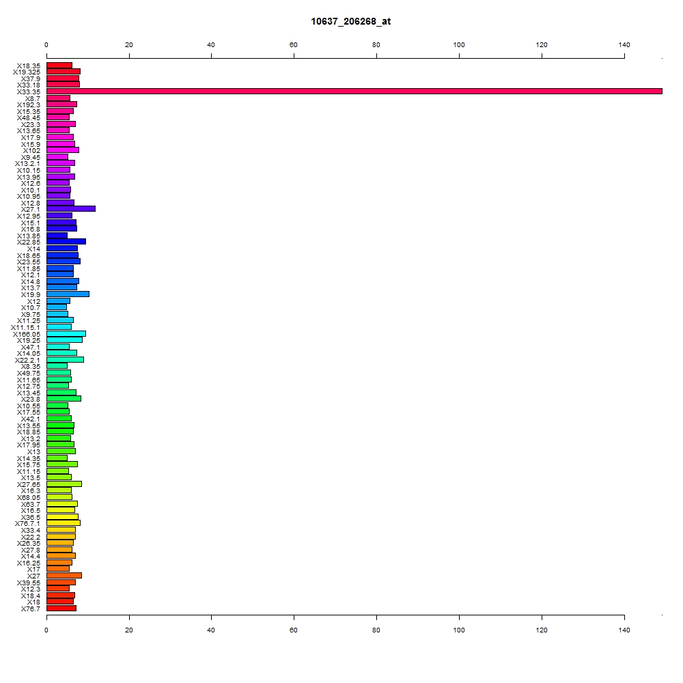
Task: Click the X13.2.1 row label
Action: [27, 164]
